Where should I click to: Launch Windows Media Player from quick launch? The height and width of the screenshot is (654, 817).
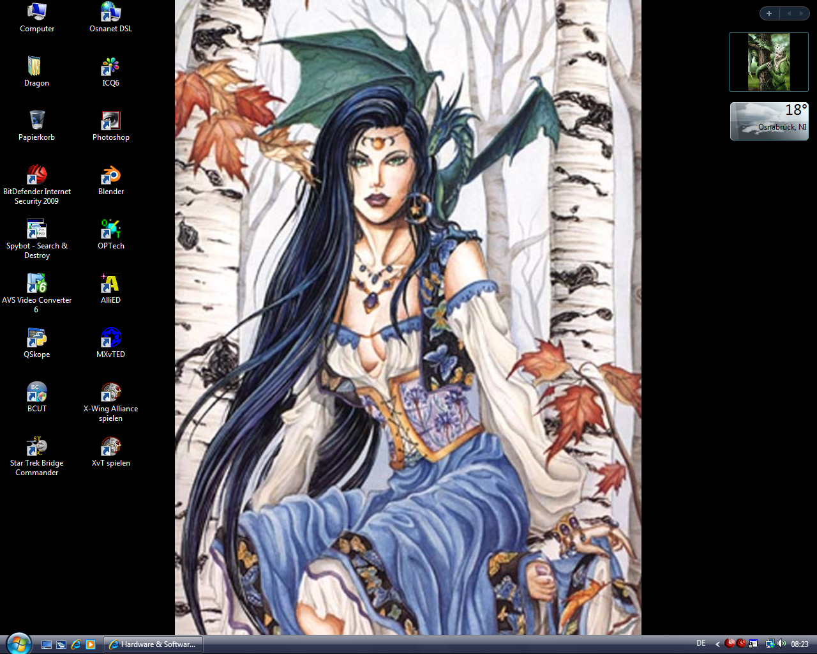(x=91, y=644)
